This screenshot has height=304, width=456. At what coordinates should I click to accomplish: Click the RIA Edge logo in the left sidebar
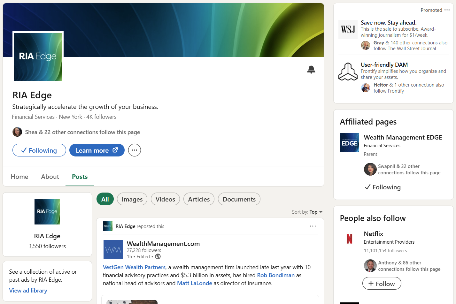coord(47,212)
